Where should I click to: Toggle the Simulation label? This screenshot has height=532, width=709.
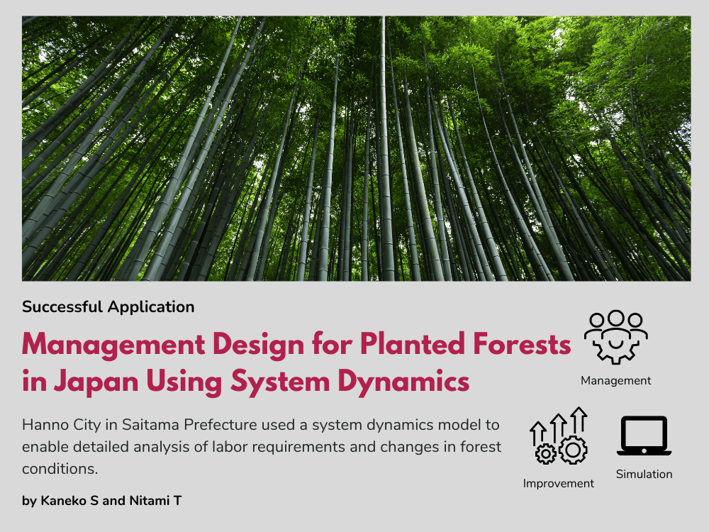pyautogui.click(x=644, y=474)
